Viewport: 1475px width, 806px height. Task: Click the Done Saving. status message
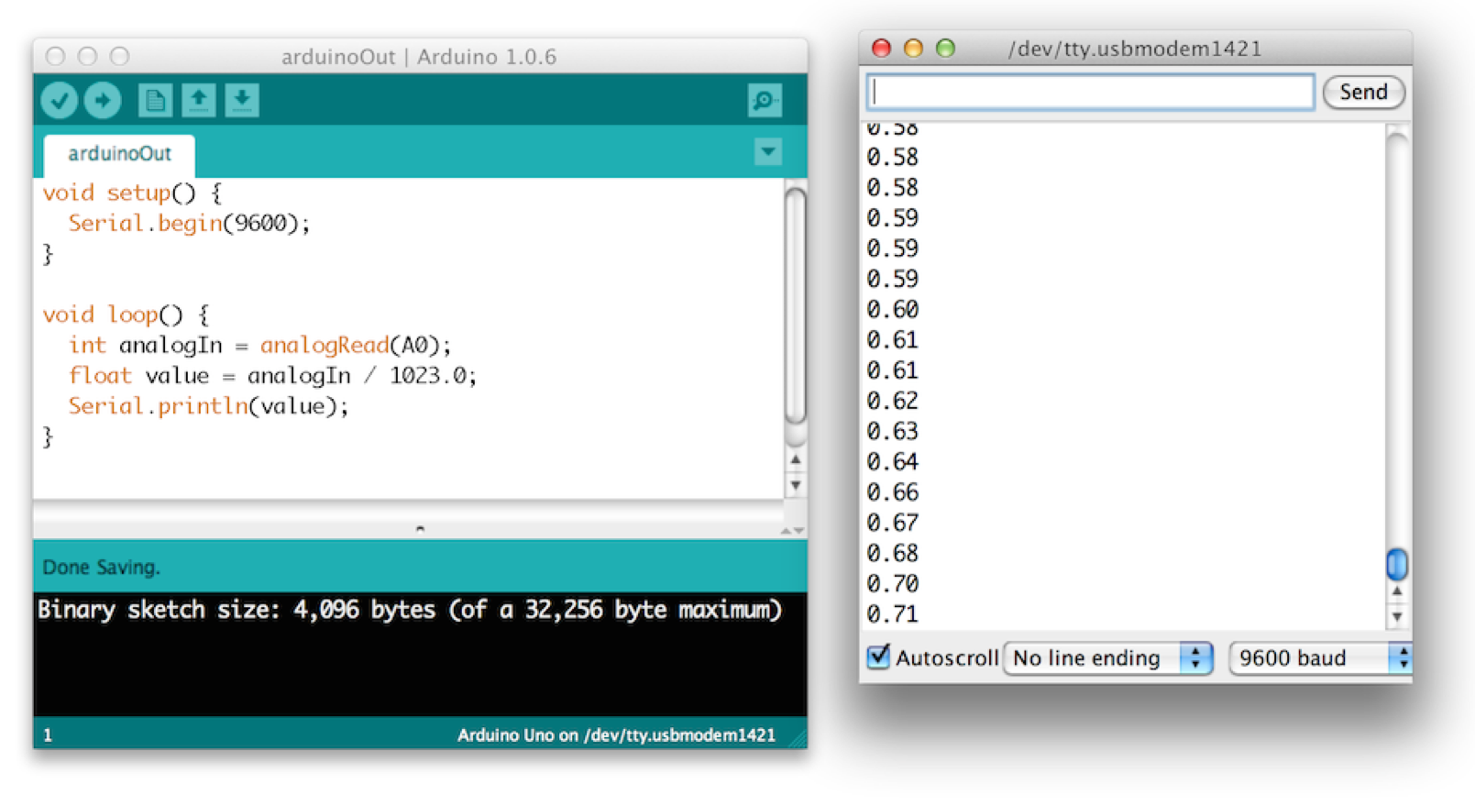(101, 568)
